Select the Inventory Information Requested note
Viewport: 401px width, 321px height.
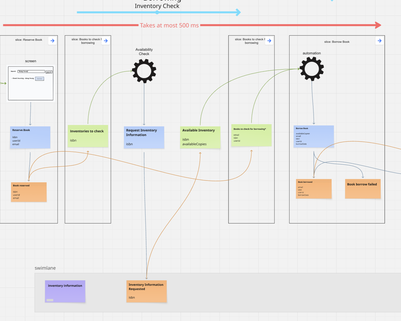tap(147, 291)
